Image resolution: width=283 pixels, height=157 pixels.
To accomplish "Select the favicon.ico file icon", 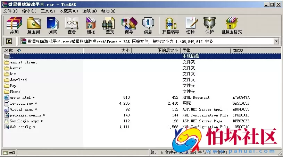I will click(x=7, y=104).
